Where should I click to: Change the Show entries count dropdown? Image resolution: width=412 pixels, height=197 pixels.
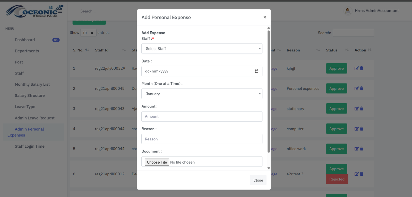[x=88, y=33]
